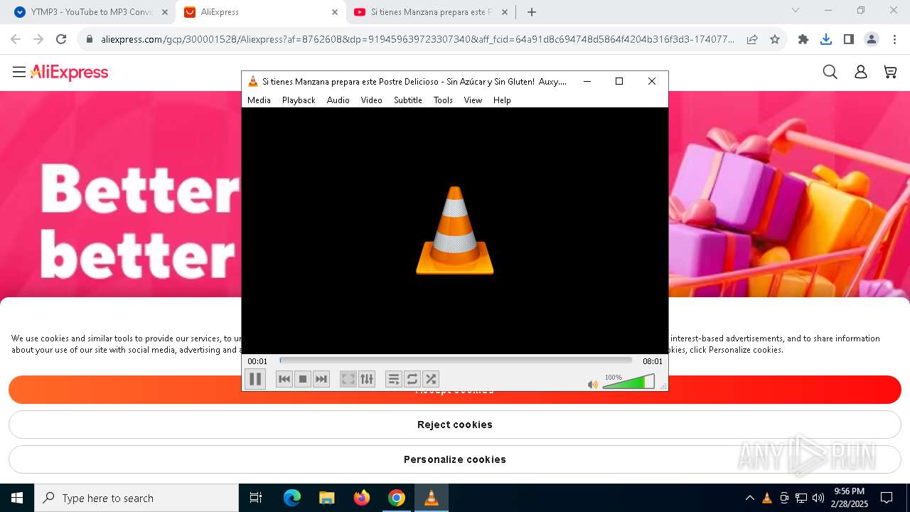Click Reject cookies

455,425
